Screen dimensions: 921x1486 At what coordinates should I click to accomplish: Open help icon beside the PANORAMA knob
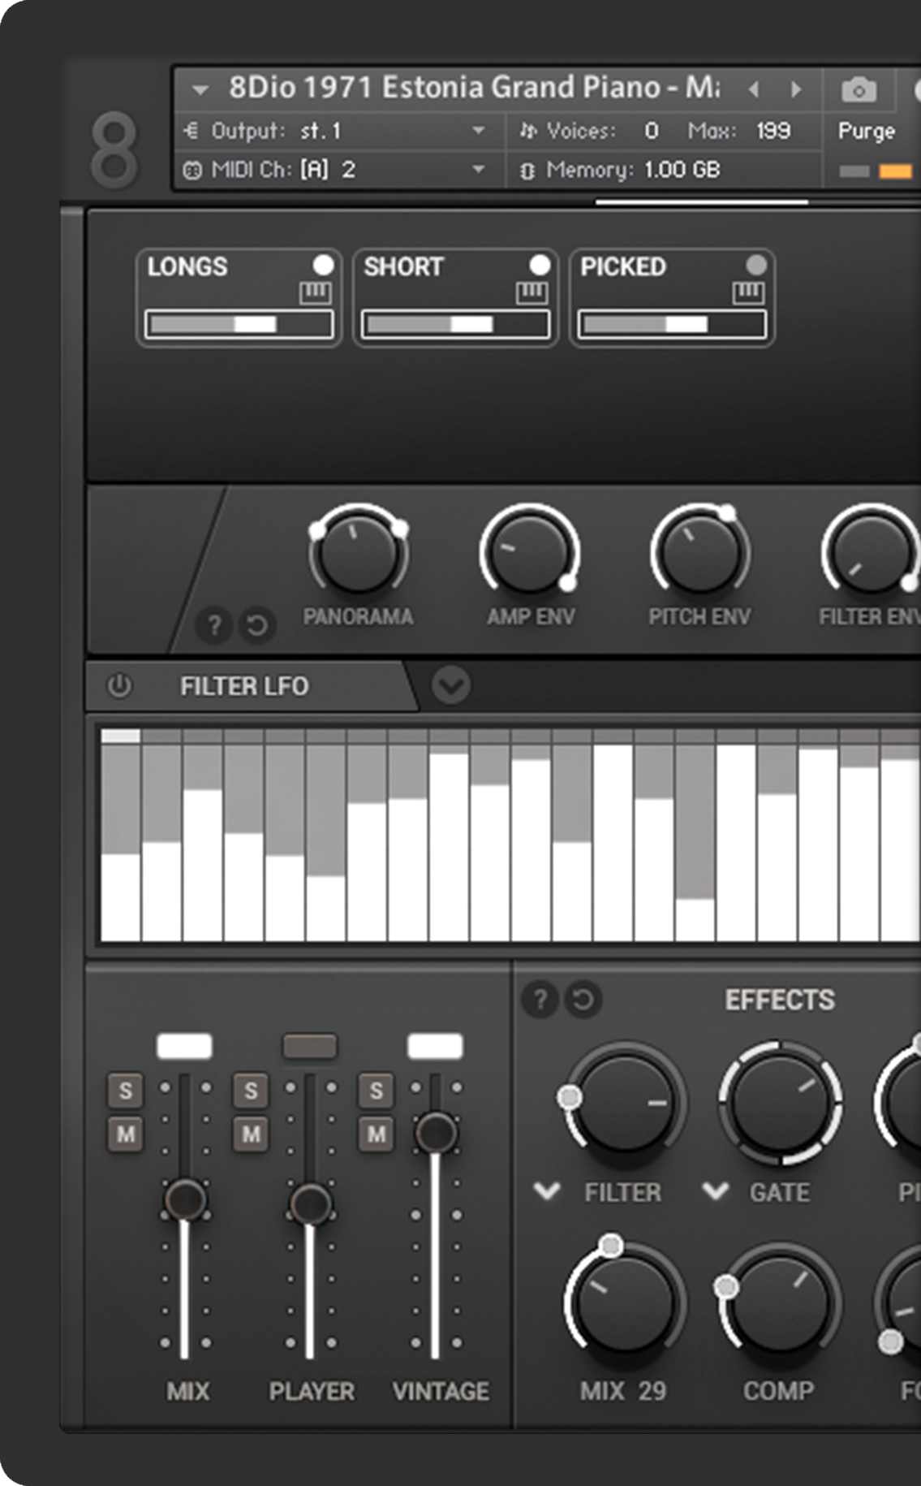click(x=214, y=625)
